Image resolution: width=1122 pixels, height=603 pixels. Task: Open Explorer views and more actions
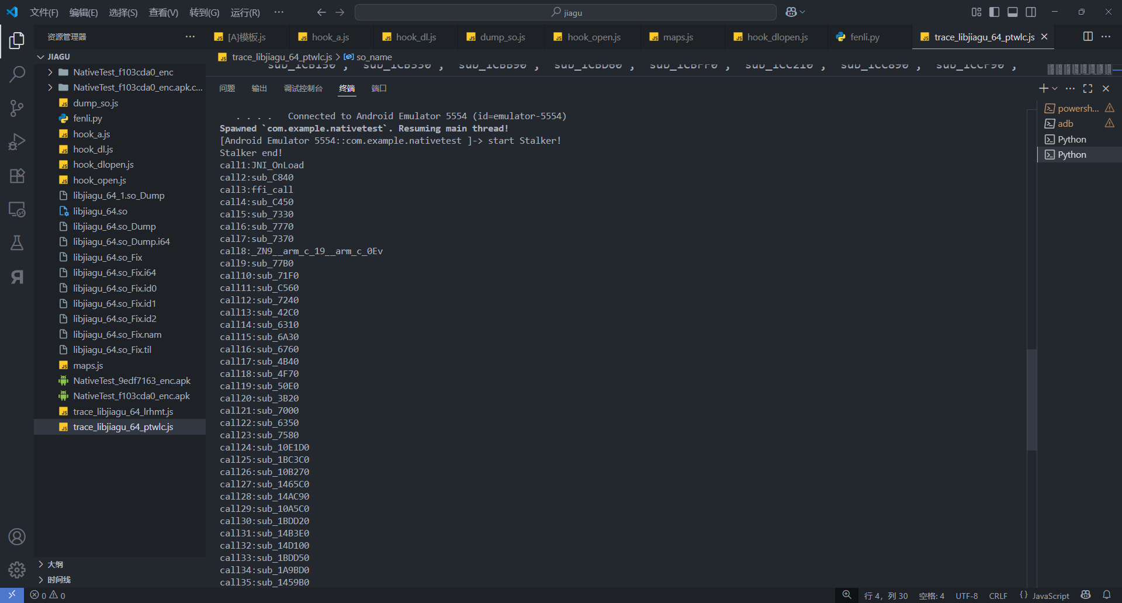point(191,37)
